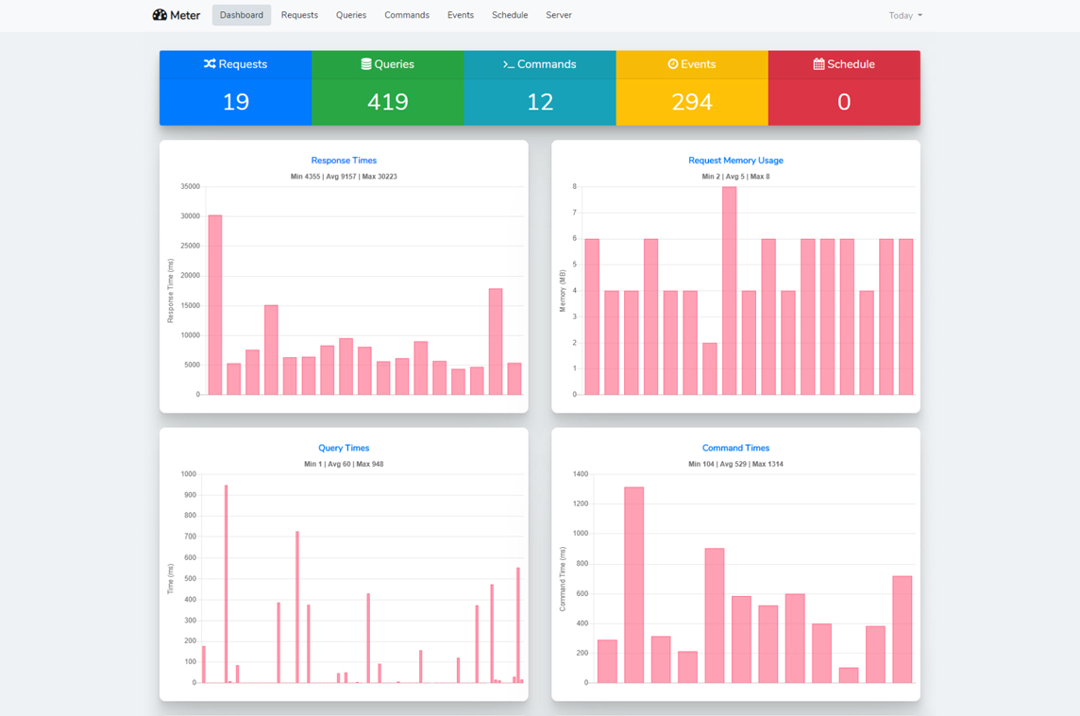Click the 'Memory (MB)' axis label

(562, 291)
